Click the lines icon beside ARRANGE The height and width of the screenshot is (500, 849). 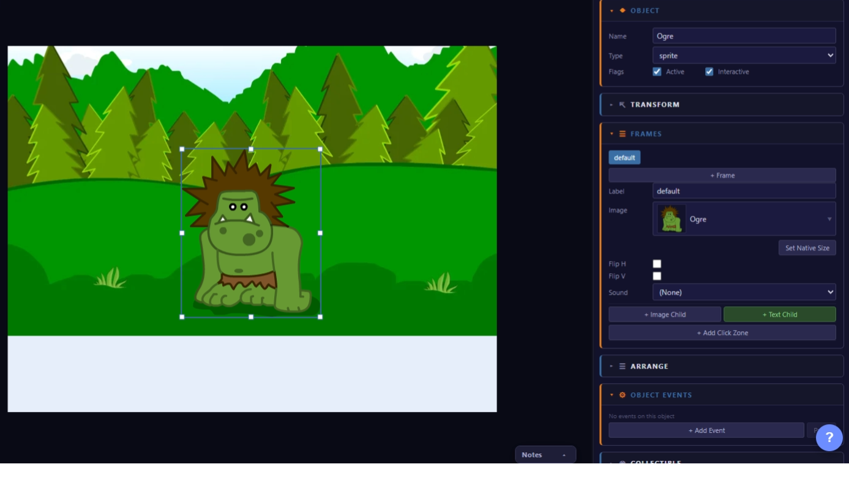point(623,366)
